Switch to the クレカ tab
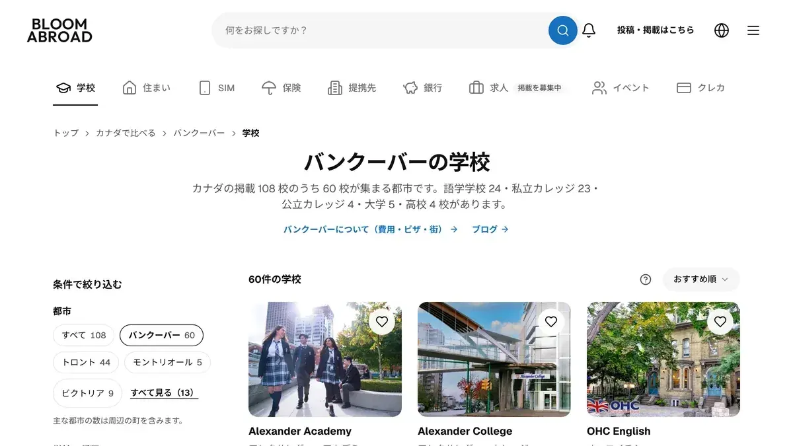793x446 pixels. [701, 88]
